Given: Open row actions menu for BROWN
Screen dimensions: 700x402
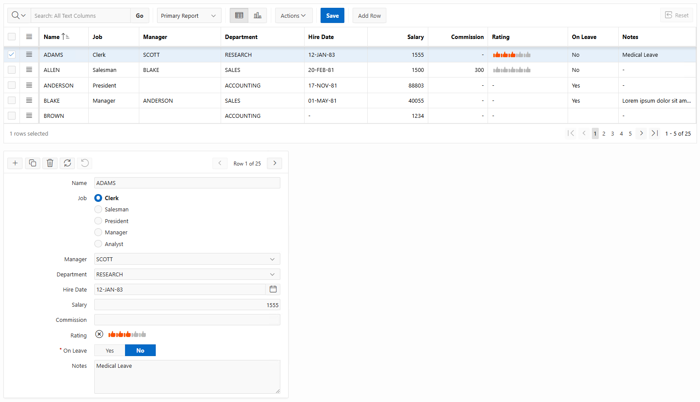Looking at the screenshot, I should (x=29, y=116).
